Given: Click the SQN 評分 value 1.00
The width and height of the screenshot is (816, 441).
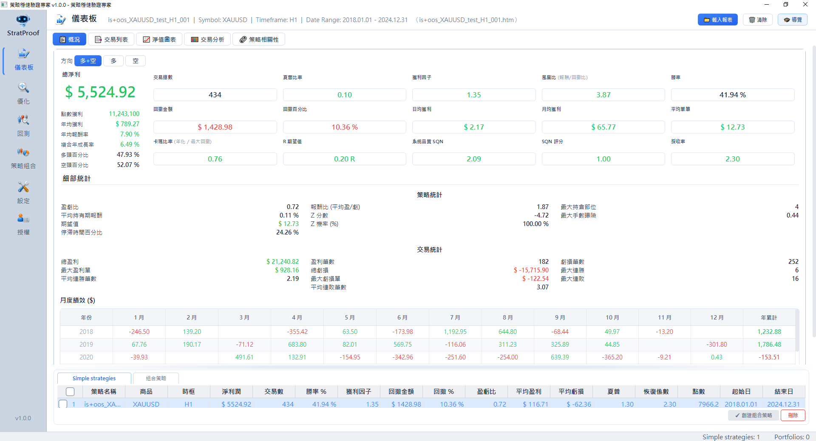Looking at the screenshot, I should 603,159.
